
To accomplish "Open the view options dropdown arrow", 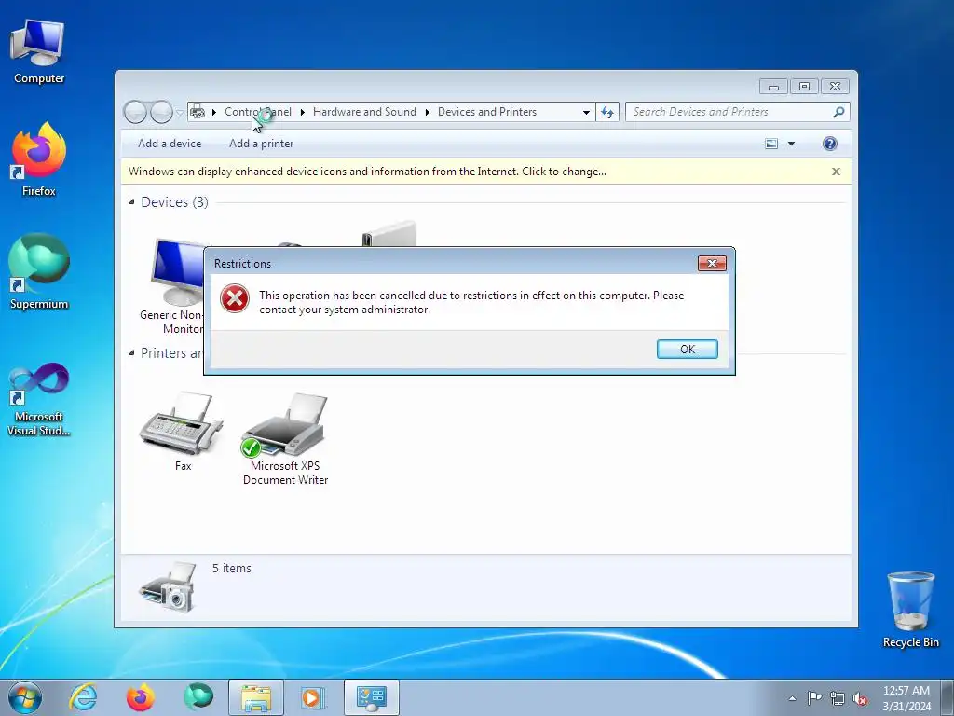I will coord(791,144).
